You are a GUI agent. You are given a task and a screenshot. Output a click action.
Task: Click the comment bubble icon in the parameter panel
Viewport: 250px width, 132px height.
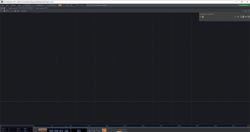click(x=238, y=17)
